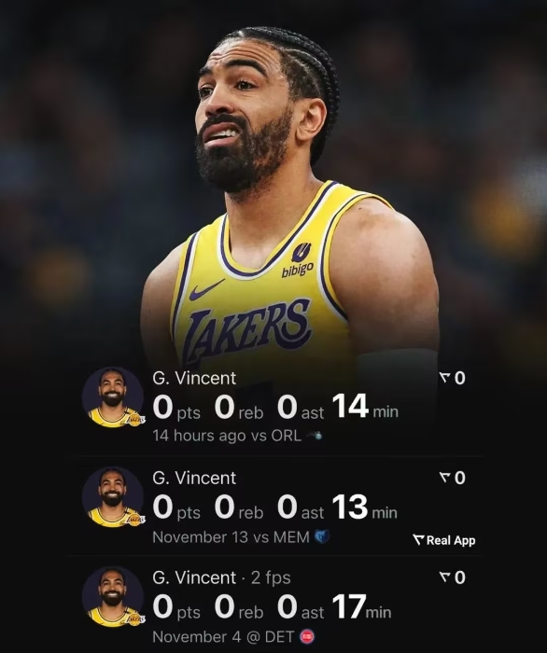The image size is (547, 653).
Task: Select the 14 hours ago vs ORL text
Action: (x=227, y=436)
